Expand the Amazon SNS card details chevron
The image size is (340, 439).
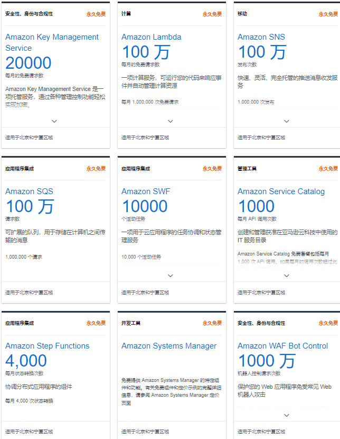[287, 121]
